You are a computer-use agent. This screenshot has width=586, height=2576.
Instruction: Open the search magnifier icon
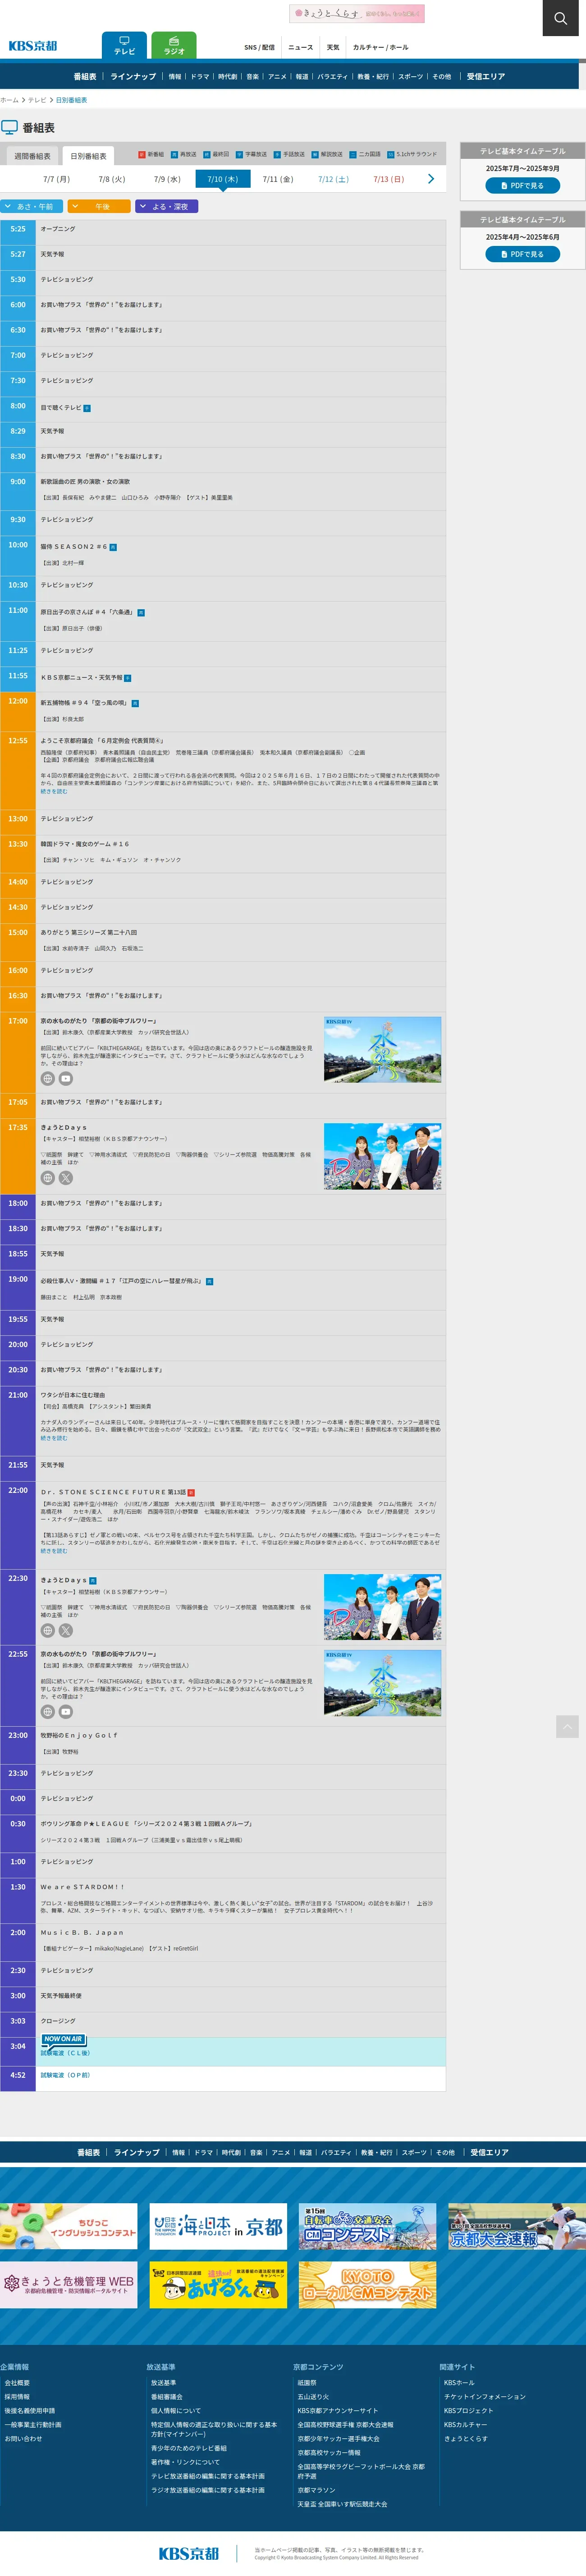[x=560, y=18]
